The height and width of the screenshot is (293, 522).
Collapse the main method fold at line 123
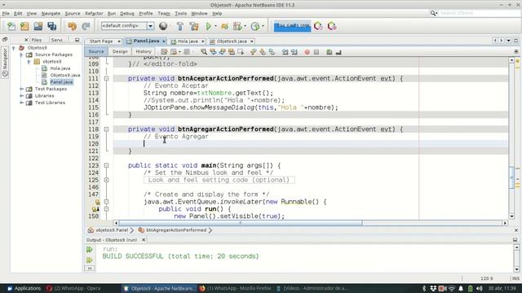point(106,165)
